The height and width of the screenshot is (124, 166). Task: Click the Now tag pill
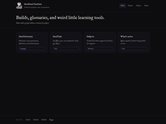134,49
